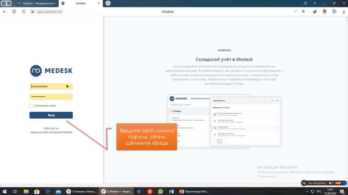
Task: Open the browser extensions panel icon
Action: tap(334, 12)
